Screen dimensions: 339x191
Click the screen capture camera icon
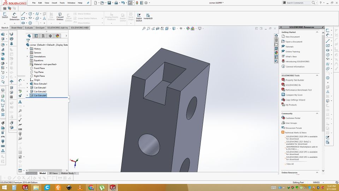pyautogui.click(x=5, y=8)
